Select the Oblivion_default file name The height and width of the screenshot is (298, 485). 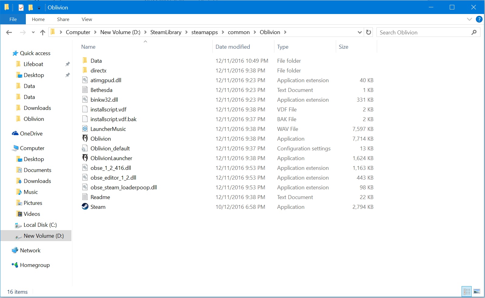pos(110,148)
